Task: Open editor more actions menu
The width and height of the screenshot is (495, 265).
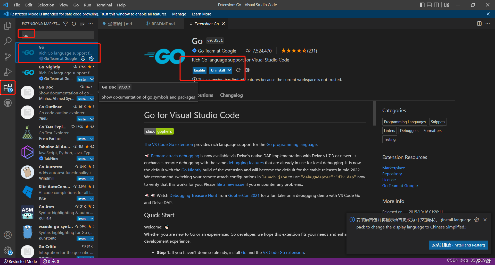Action: tap(488, 24)
